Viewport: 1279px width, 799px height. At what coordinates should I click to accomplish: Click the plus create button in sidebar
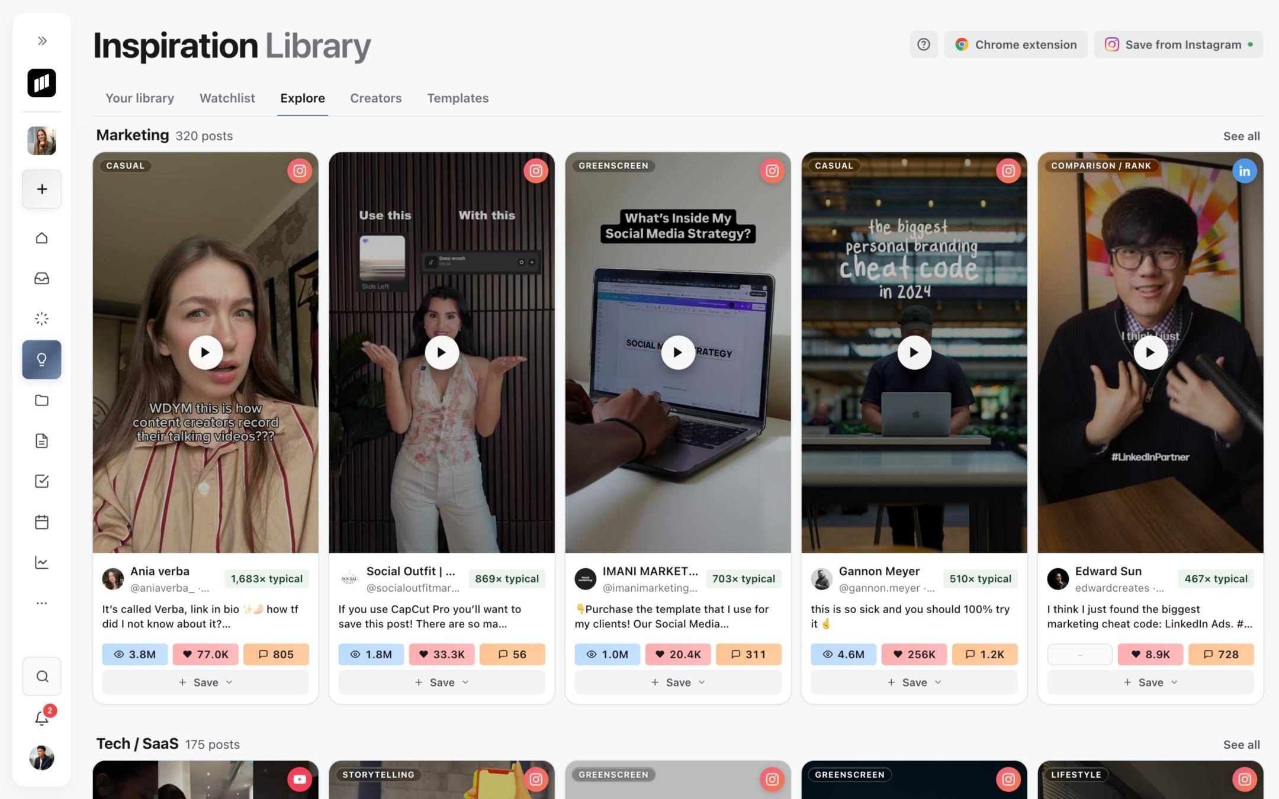[x=41, y=189]
